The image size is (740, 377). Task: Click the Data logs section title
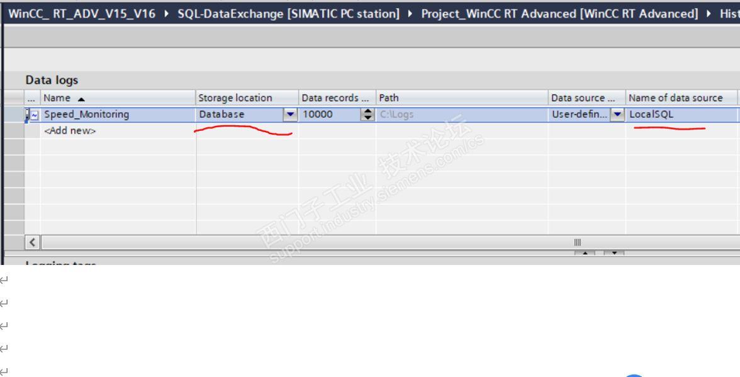(x=52, y=80)
